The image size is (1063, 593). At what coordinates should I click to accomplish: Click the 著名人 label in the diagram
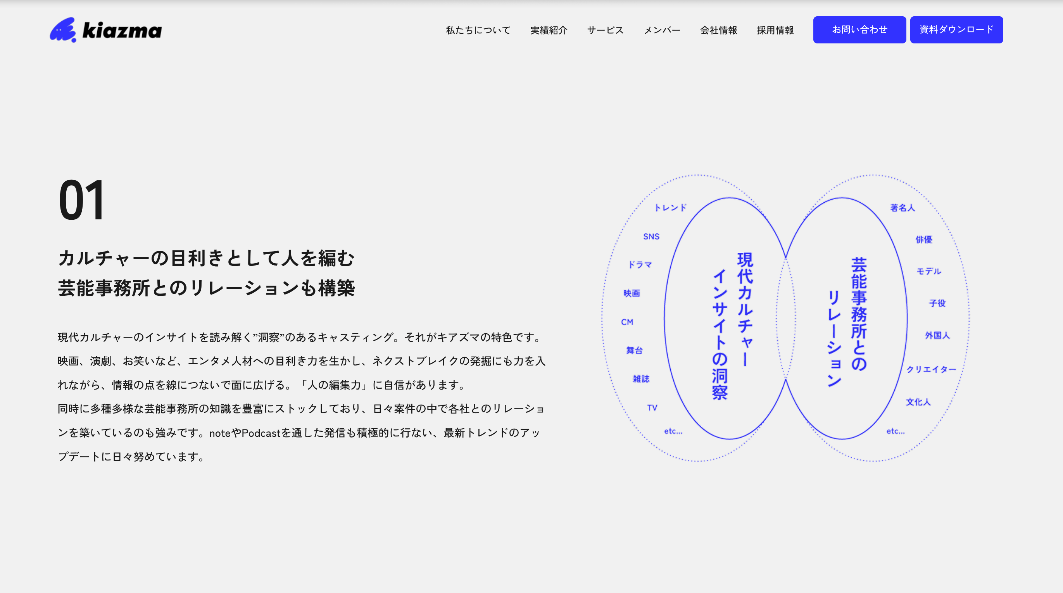tap(902, 208)
